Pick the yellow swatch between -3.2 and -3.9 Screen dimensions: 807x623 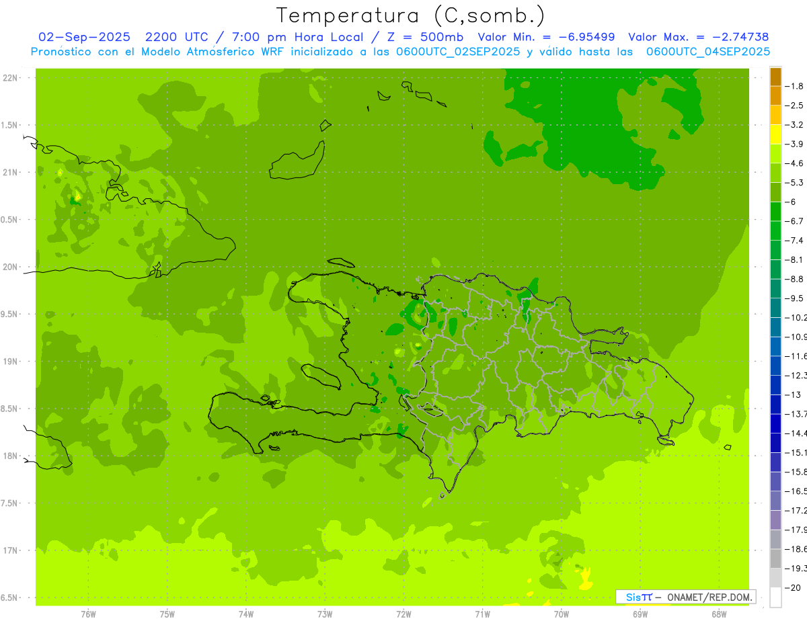pyautogui.click(x=775, y=134)
